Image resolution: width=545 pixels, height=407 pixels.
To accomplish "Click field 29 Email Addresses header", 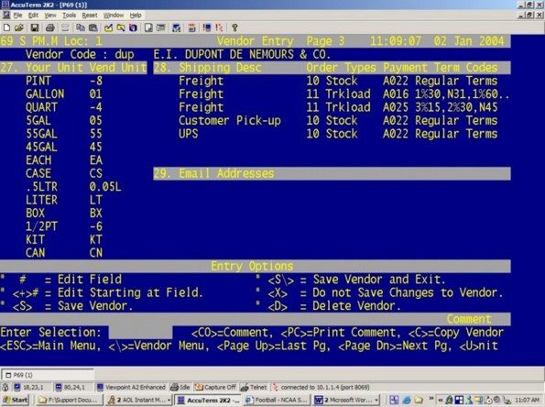I will pyautogui.click(x=332, y=173).
